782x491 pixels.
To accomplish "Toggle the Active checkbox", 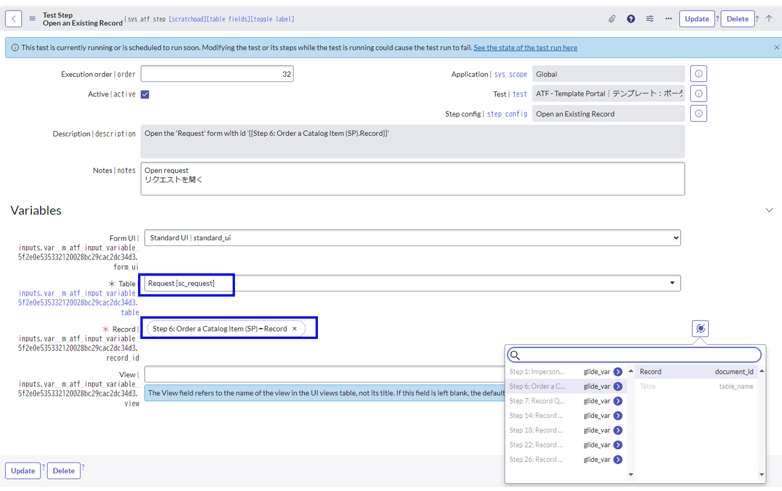I will (145, 94).
